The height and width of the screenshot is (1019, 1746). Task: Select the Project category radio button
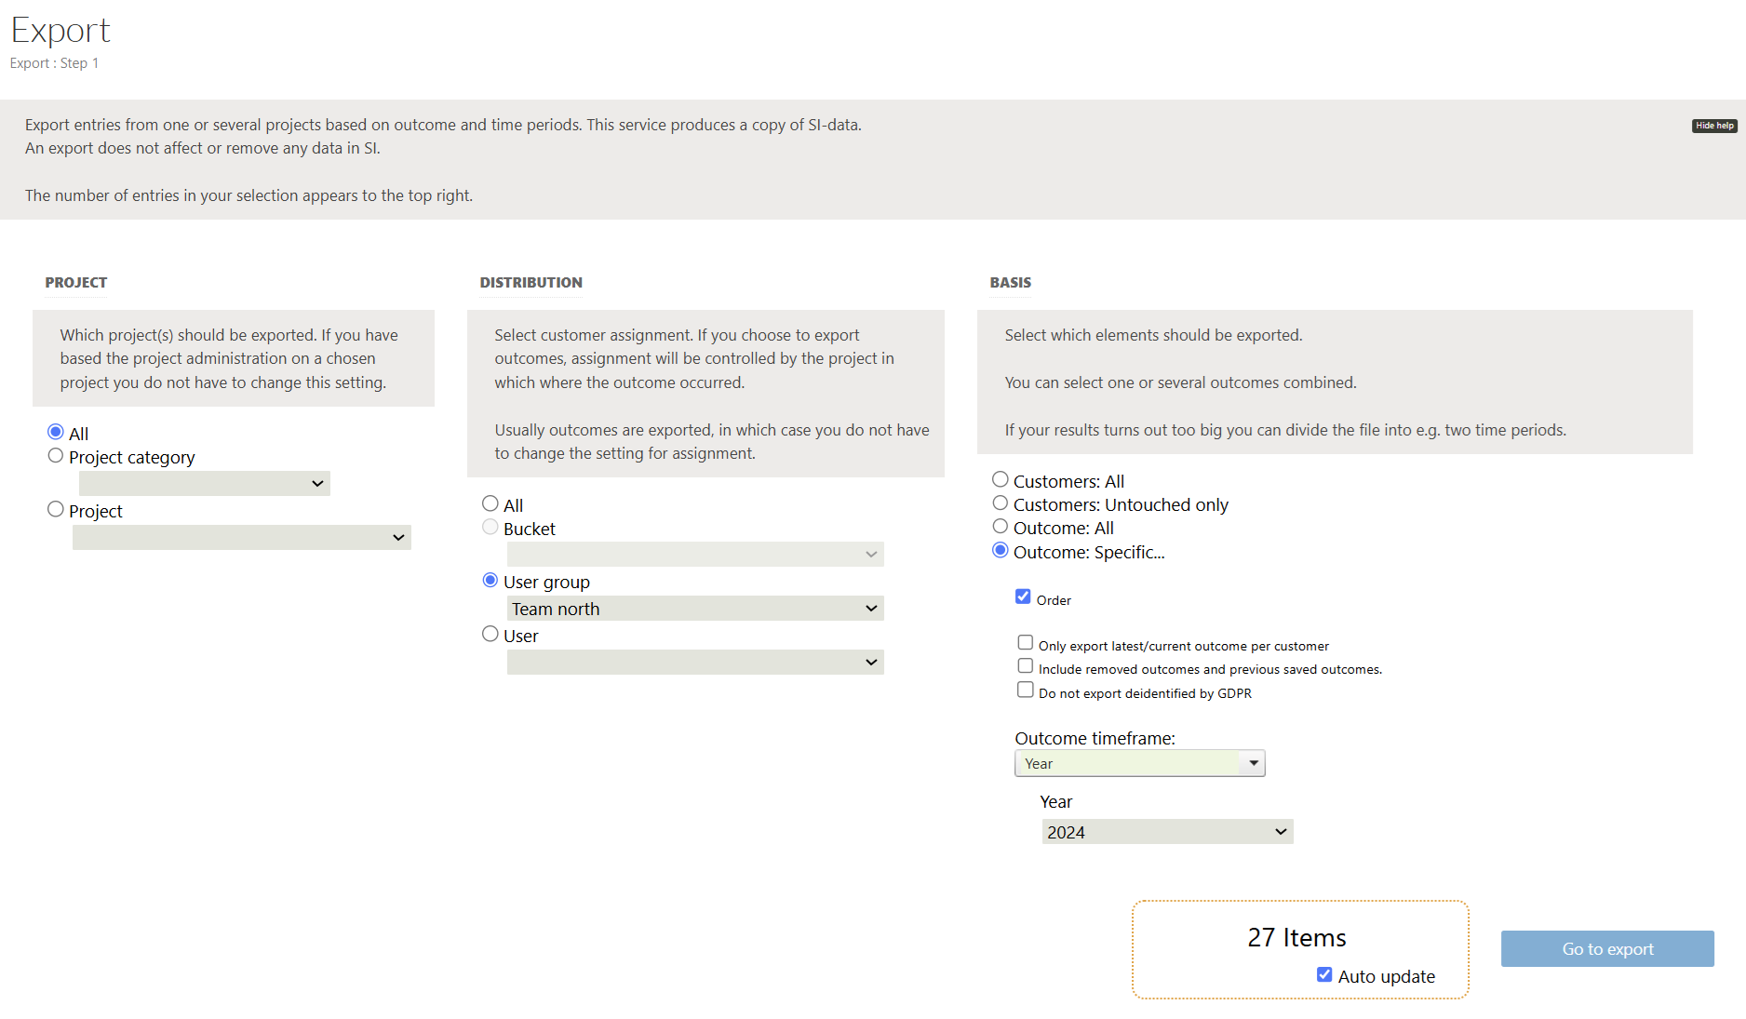point(56,456)
